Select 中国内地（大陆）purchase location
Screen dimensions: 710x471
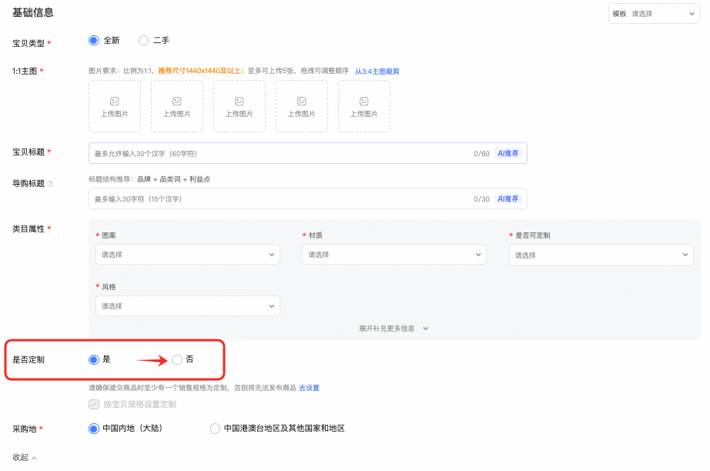point(94,429)
